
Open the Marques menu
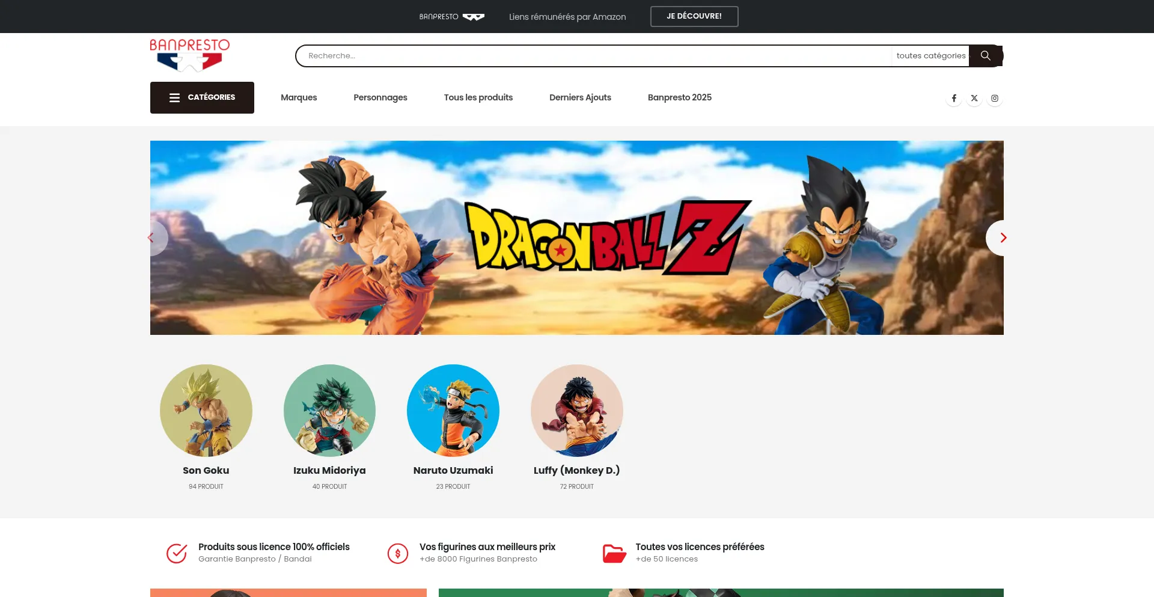pyautogui.click(x=299, y=97)
